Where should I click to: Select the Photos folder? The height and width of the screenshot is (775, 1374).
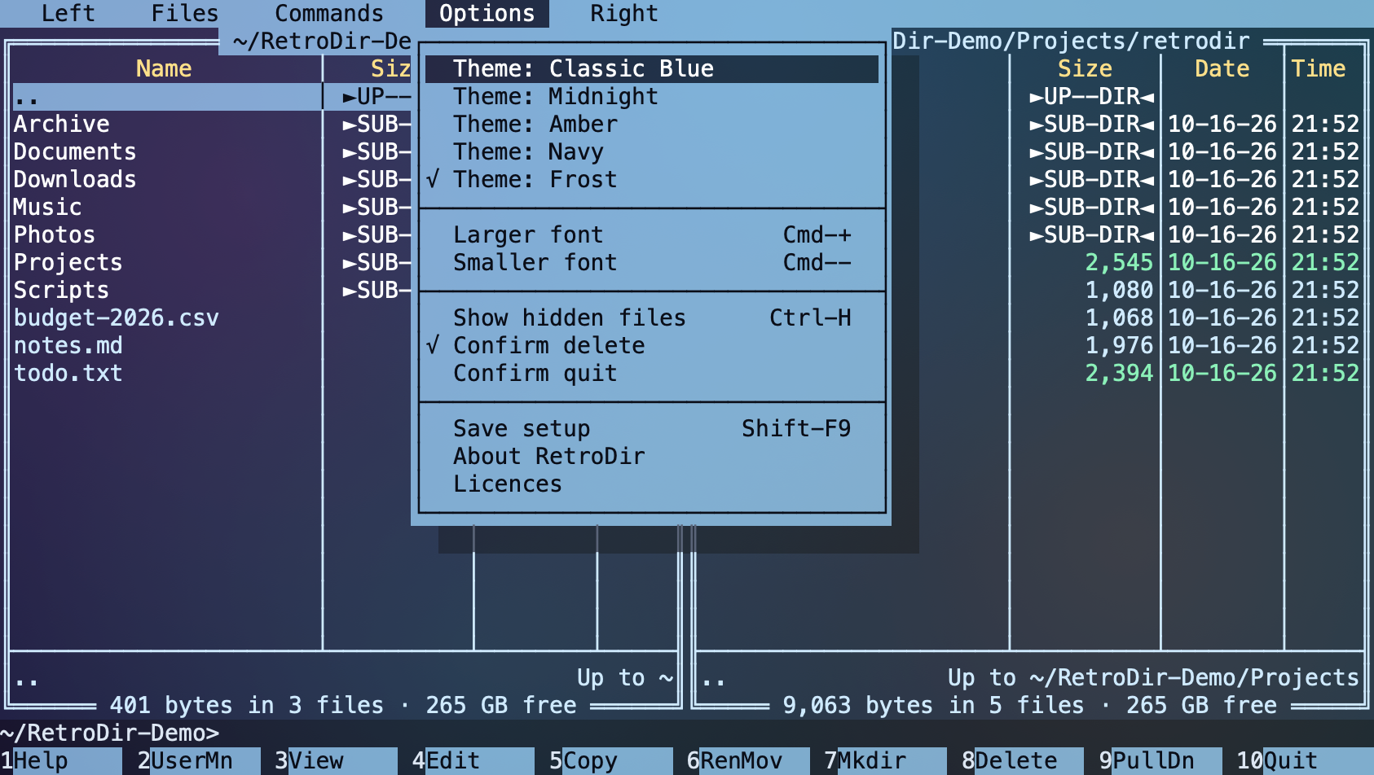[167, 235]
